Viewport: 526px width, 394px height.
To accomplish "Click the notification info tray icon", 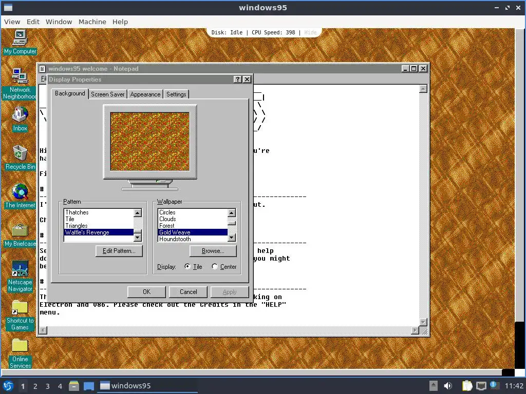I will pyautogui.click(x=494, y=385).
